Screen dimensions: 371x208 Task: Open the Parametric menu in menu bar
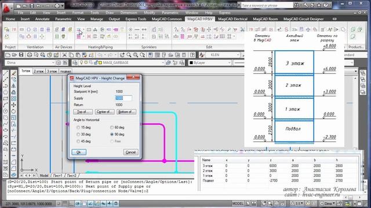coord(170,13)
